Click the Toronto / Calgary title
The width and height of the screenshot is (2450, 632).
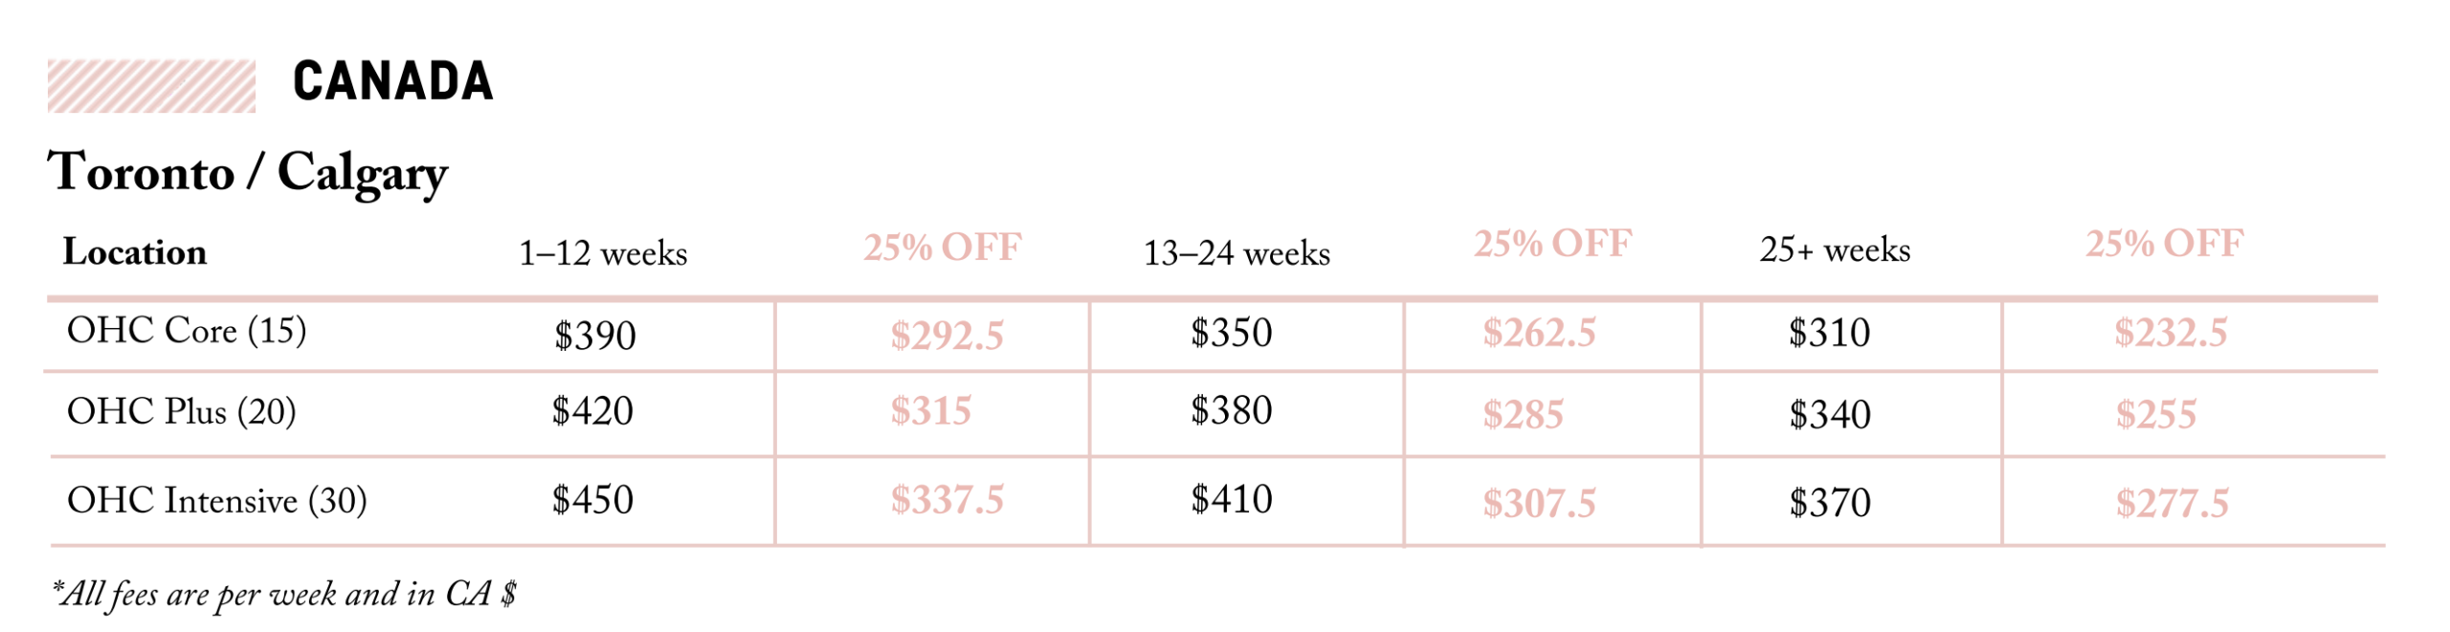[x=247, y=173]
